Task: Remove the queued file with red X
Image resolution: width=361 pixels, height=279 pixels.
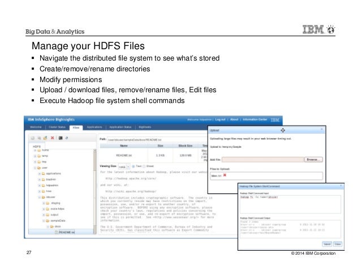Action: 225,175
